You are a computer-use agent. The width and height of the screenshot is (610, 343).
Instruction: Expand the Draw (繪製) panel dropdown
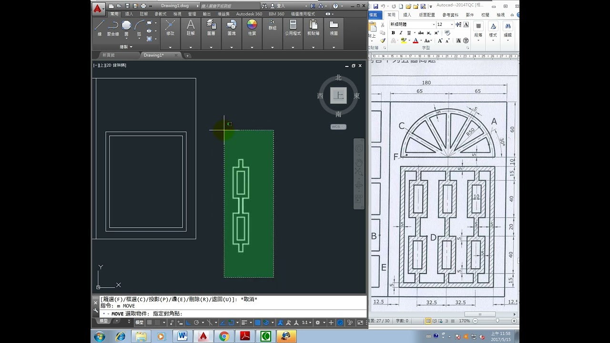pyautogui.click(x=126, y=47)
